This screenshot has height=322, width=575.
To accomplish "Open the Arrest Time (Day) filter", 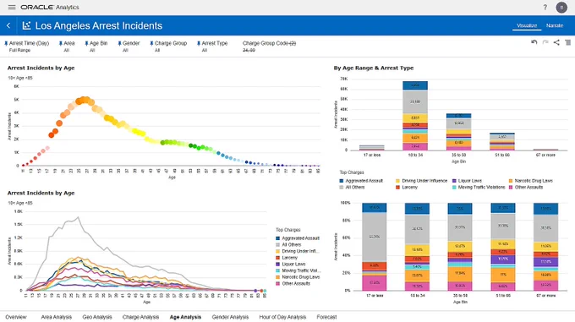I will pyautogui.click(x=29, y=46).
